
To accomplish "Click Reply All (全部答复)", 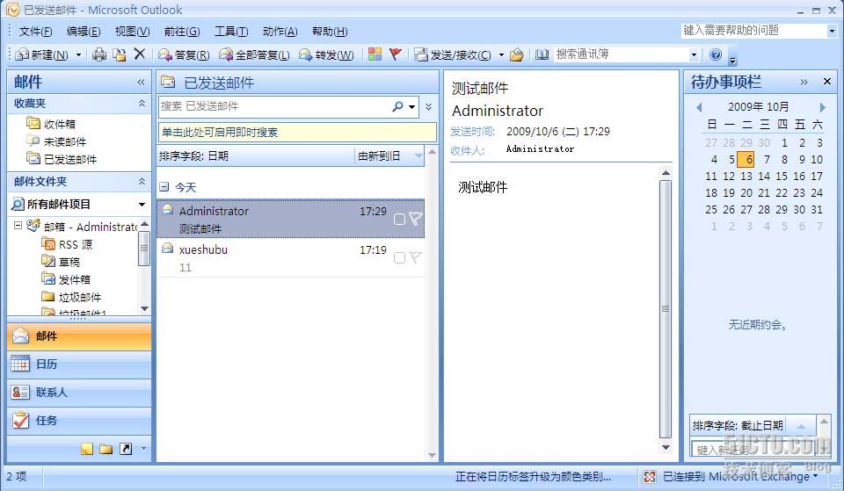I will (254, 54).
